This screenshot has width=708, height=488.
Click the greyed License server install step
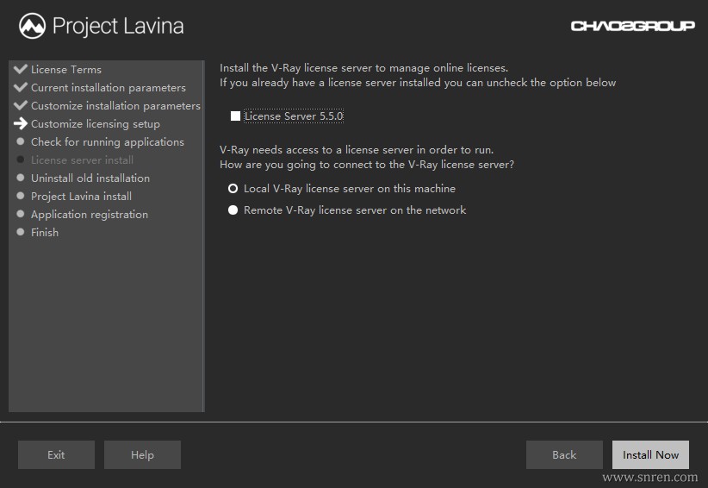82,160
